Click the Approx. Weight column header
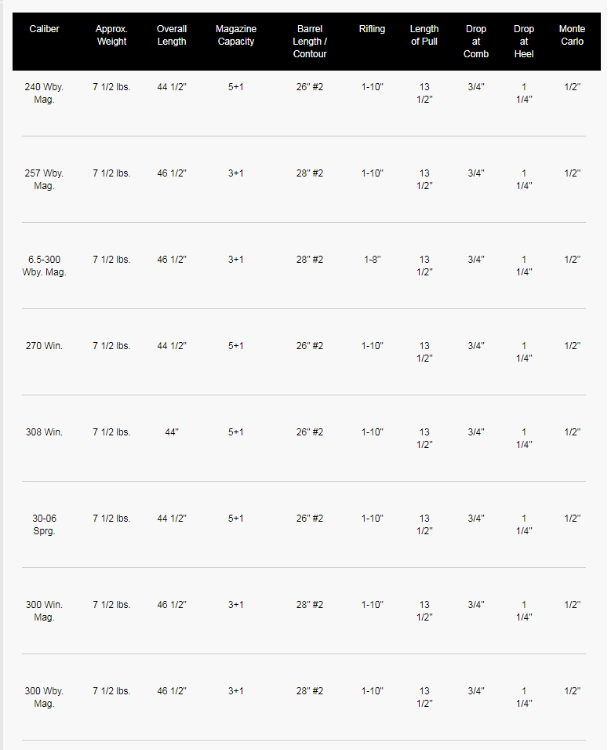 pyautogui.click(x=111, y=35)
